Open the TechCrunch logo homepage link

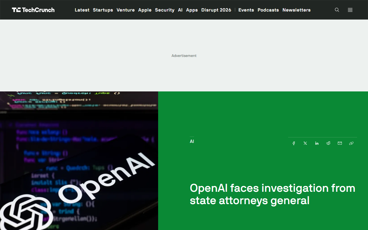[x=33, y=10]
